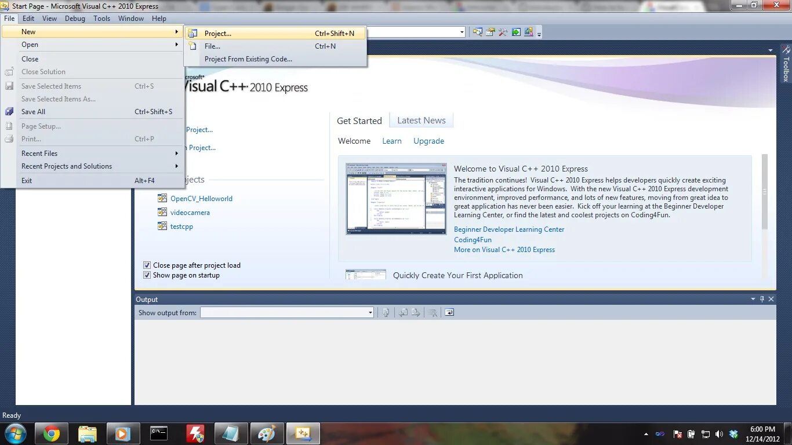Click the volume speaker tray icon
792x445 pixels.
point(720,434)
